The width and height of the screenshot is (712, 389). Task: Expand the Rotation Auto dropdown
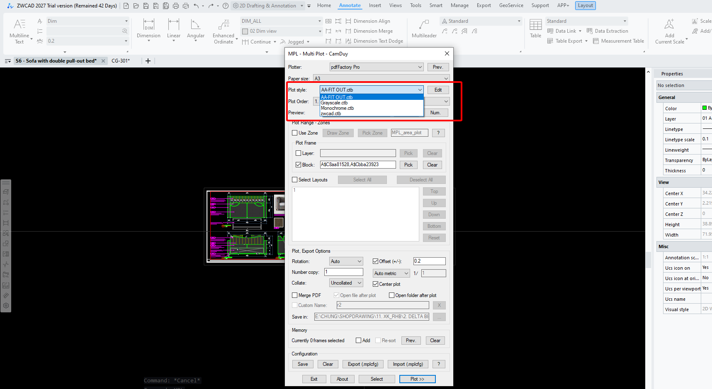(347, 261)
